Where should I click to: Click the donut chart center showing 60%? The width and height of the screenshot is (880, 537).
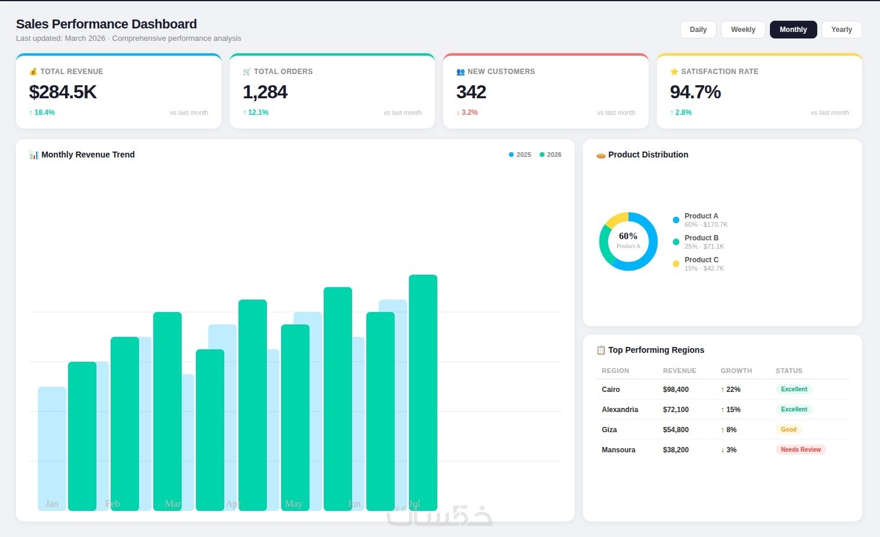(x=628, y=241)
